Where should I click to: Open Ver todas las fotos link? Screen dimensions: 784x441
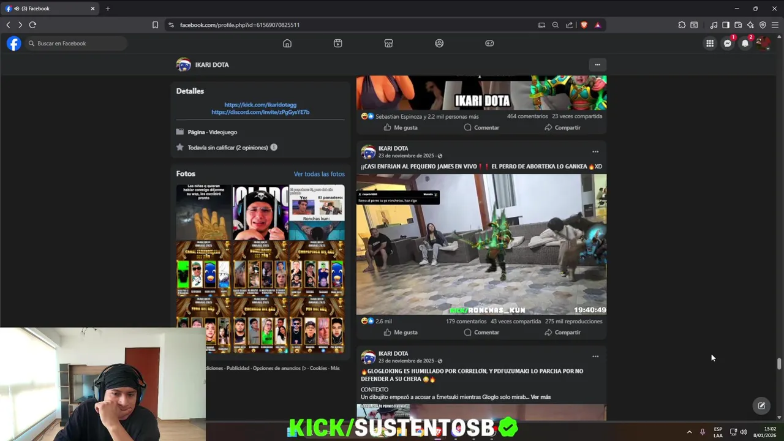[319, 174]
